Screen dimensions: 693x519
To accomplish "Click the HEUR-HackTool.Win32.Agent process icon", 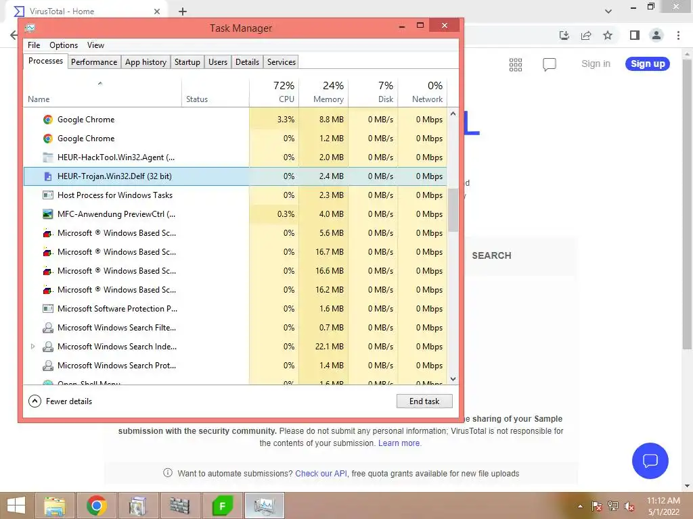I will (48, 157).
